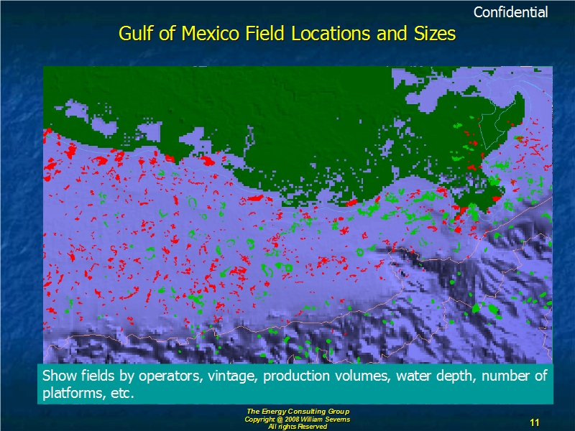Image resolution: width=575 pixels, height=431 pixels.
Task: Click the slide title about Gulf of Mexico
Action: [287, 34]
